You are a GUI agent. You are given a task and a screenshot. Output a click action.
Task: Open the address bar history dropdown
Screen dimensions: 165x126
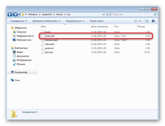click(x=103, y=15)
